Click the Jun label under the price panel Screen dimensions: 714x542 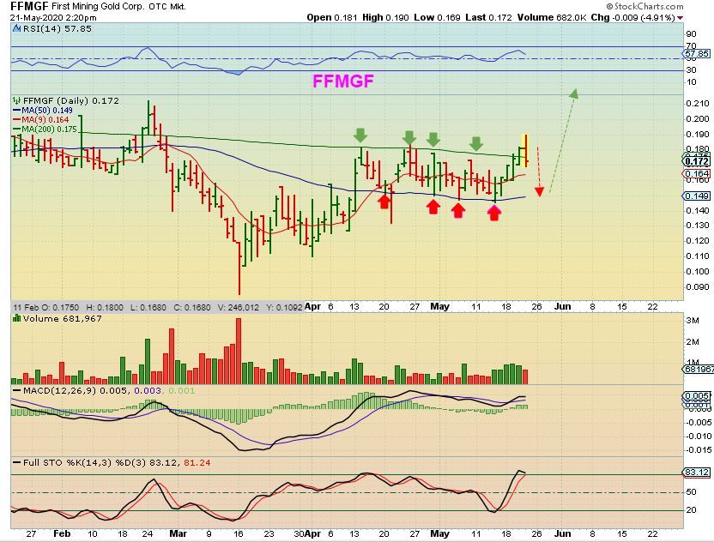tap(562, 306)
